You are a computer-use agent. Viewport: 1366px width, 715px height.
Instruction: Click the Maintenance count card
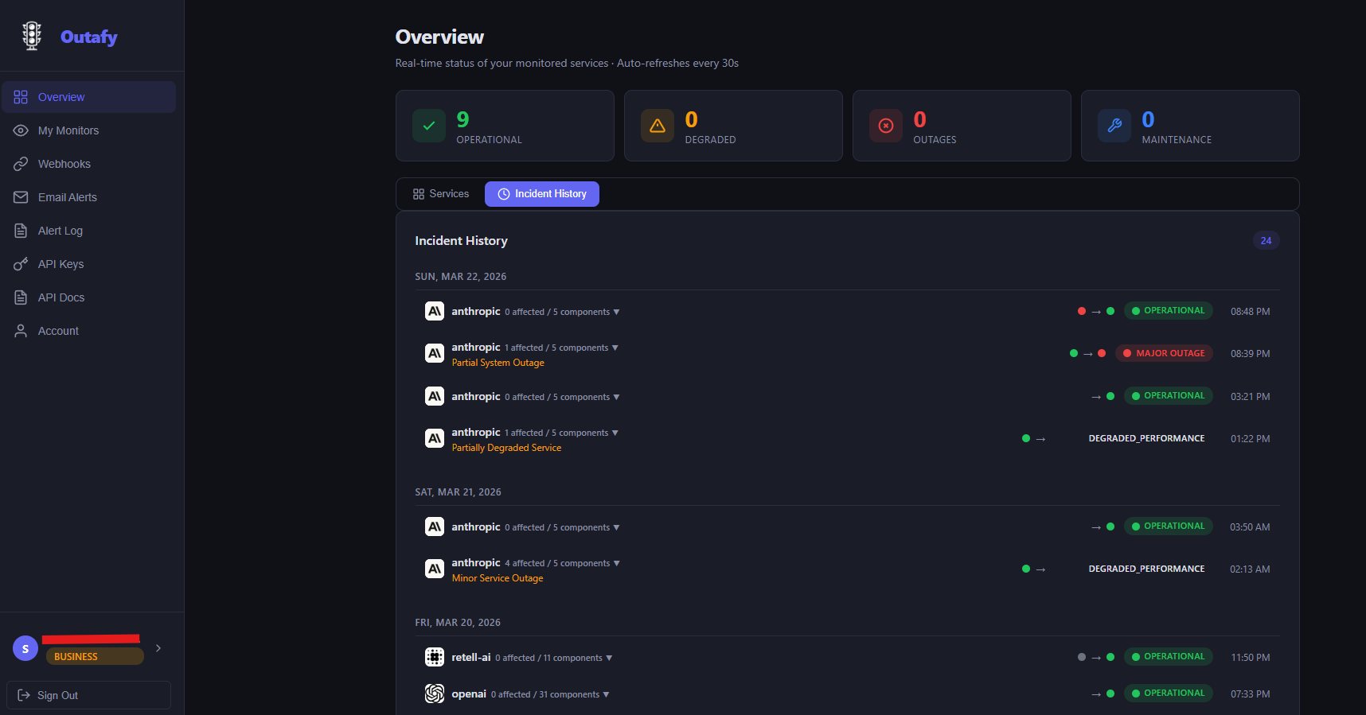pyautogui.click(x=1190, y=126)
